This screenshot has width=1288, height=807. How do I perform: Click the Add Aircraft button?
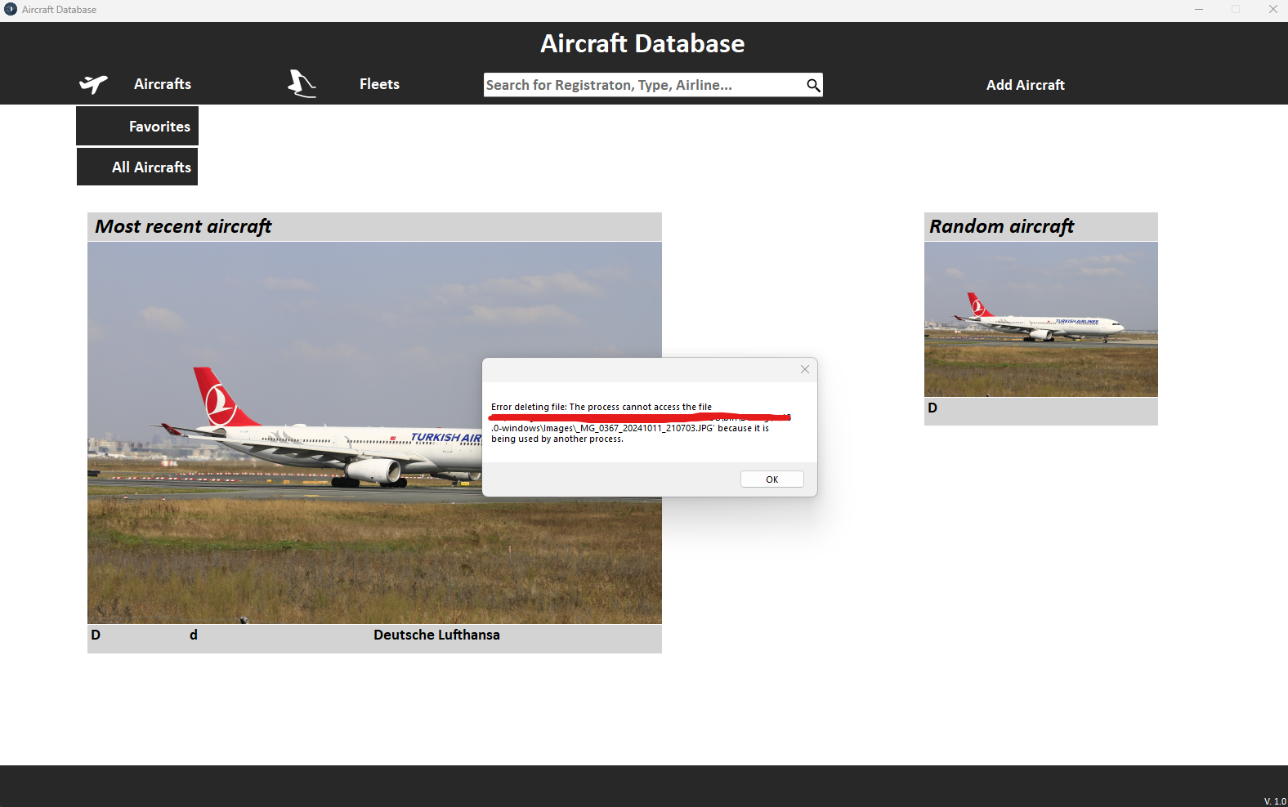1025,85
